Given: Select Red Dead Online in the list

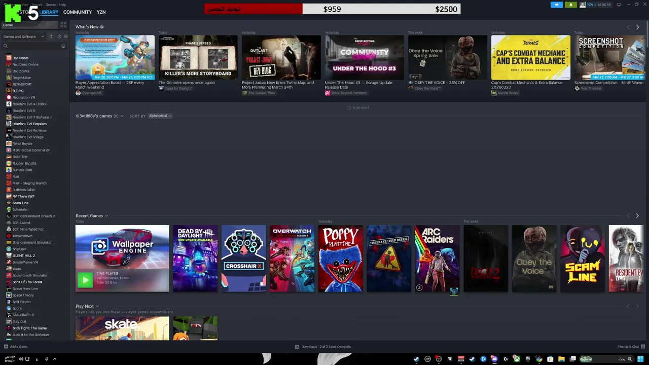Looking at the screenshot, I should click(25, 64).
